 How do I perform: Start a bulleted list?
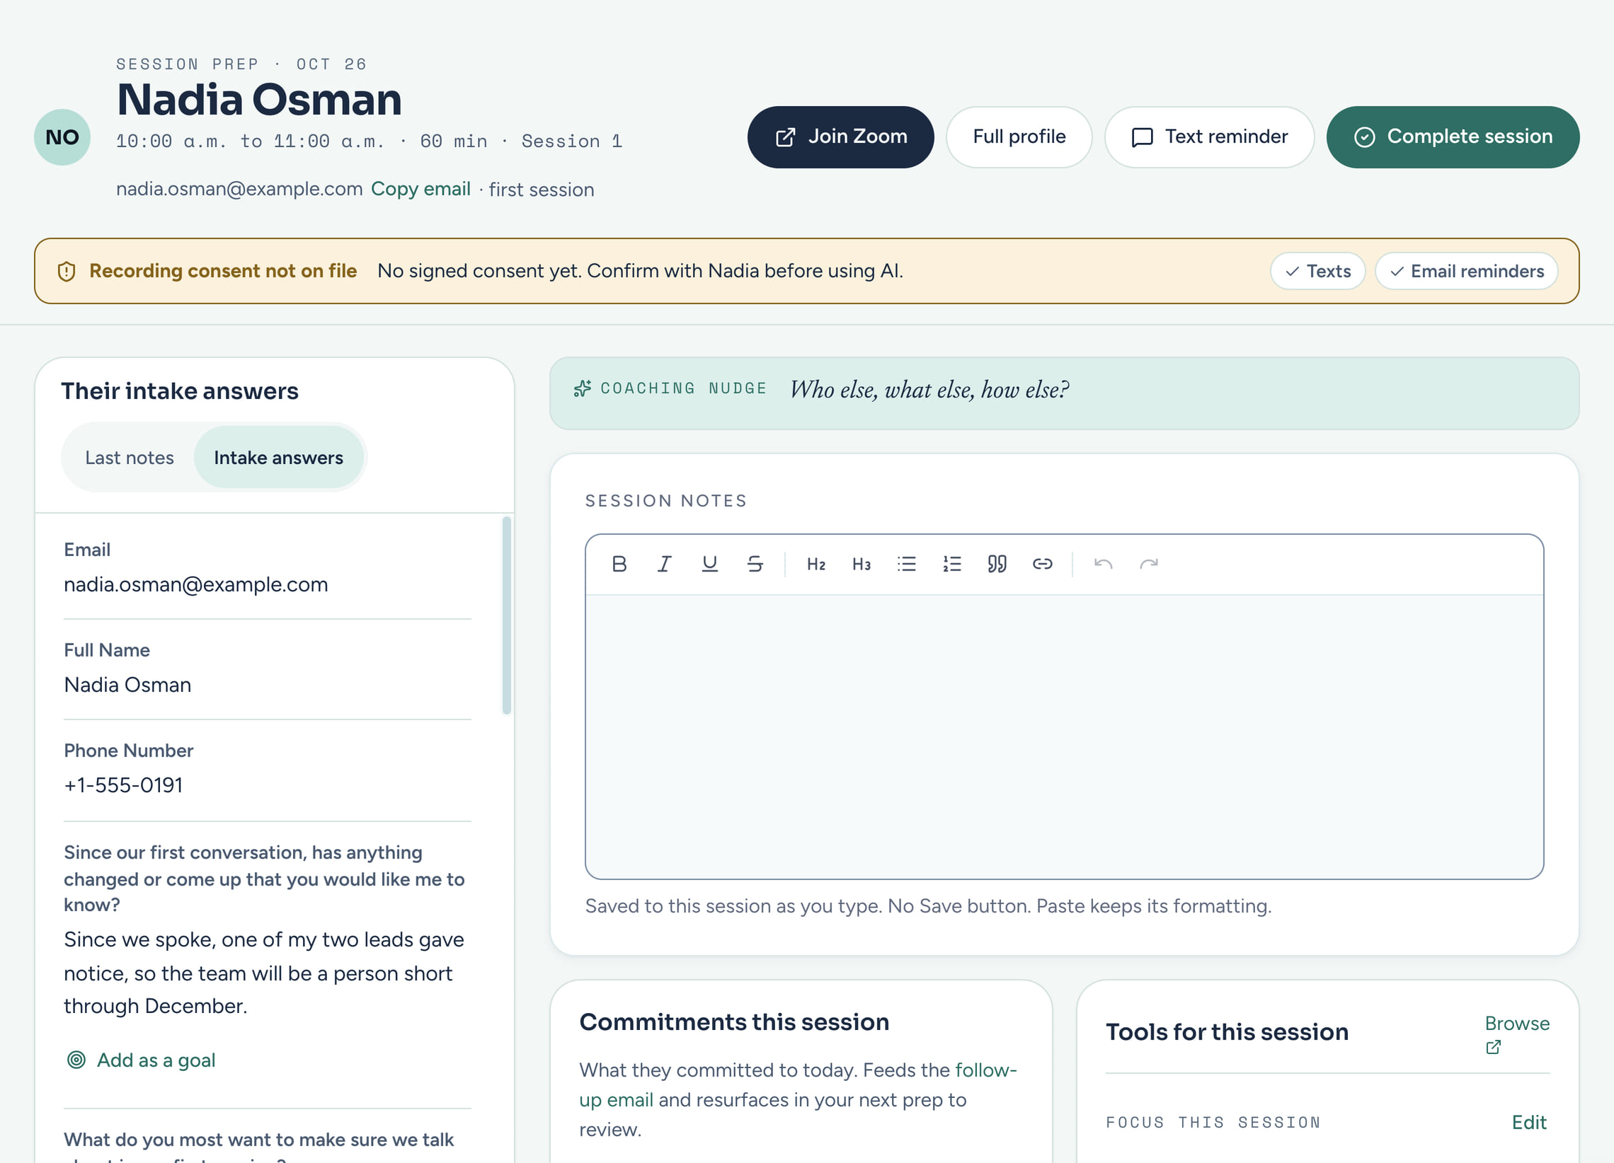pos(907,564)
